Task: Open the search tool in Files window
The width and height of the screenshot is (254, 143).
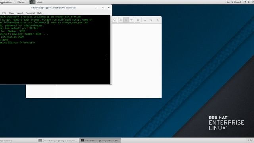Action: pyautogui.click(x=115, y=20)
